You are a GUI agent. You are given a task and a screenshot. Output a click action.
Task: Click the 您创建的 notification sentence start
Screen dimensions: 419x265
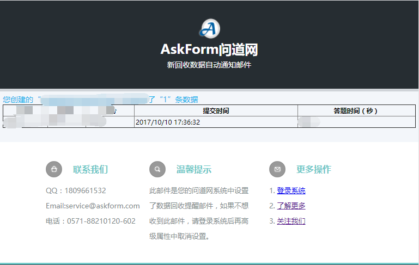pyautogui.click(x=18, y=100)
